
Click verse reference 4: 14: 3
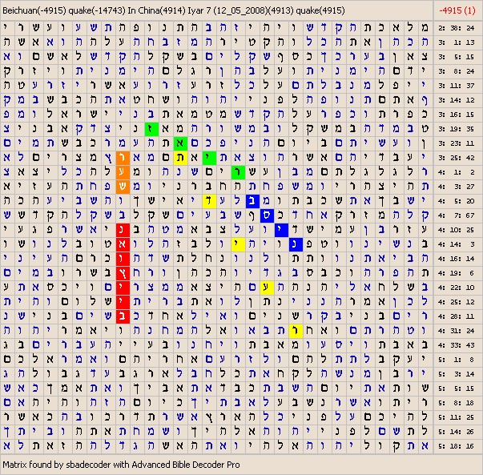[457, 244]
